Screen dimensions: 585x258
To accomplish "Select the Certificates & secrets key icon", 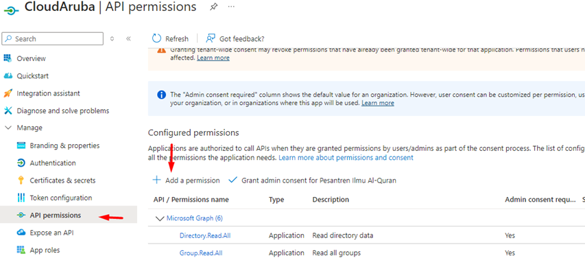I will coord(21,180).
